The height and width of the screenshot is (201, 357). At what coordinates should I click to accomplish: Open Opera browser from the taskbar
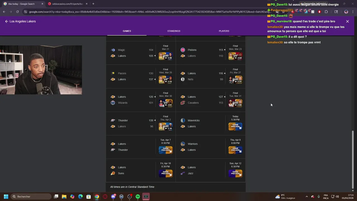tap(105, 197)
